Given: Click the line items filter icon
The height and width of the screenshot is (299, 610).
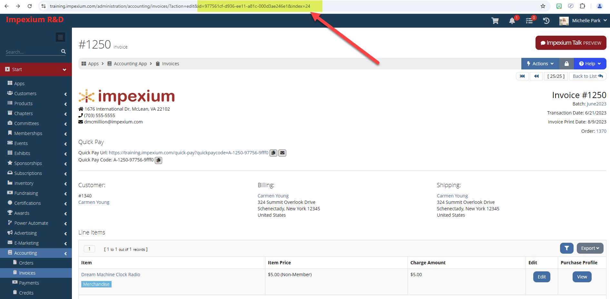Looking at the screenshot, I should [567, 248].
